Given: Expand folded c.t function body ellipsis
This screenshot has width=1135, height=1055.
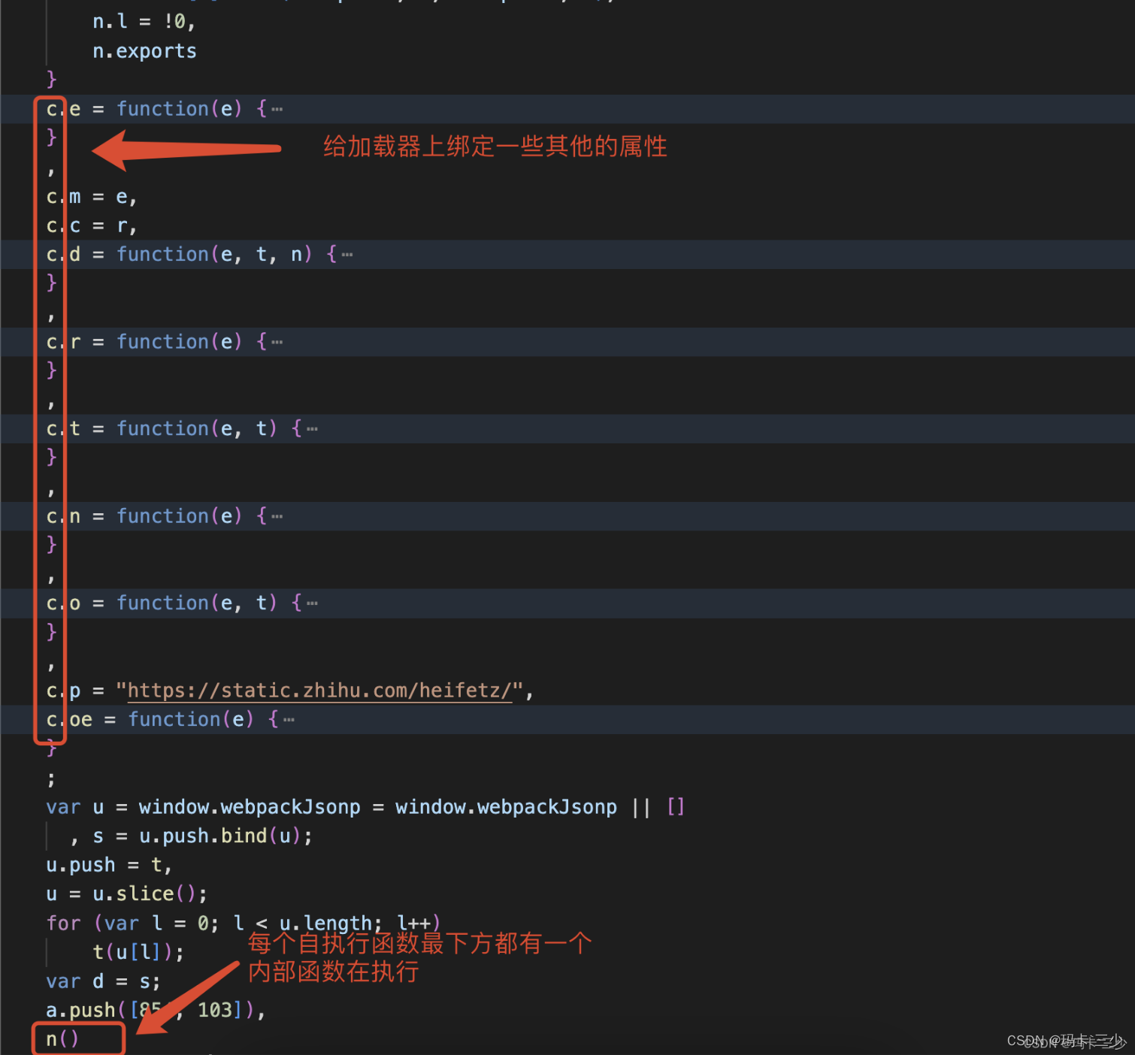Looking at the screenshot, I should pyautogui.click(x=313, y=429).
